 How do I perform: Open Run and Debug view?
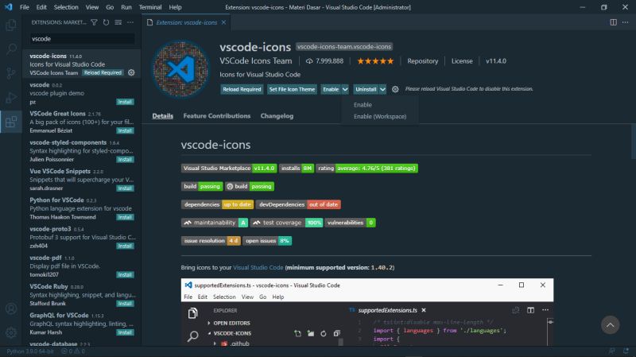[x=11, y=97]
